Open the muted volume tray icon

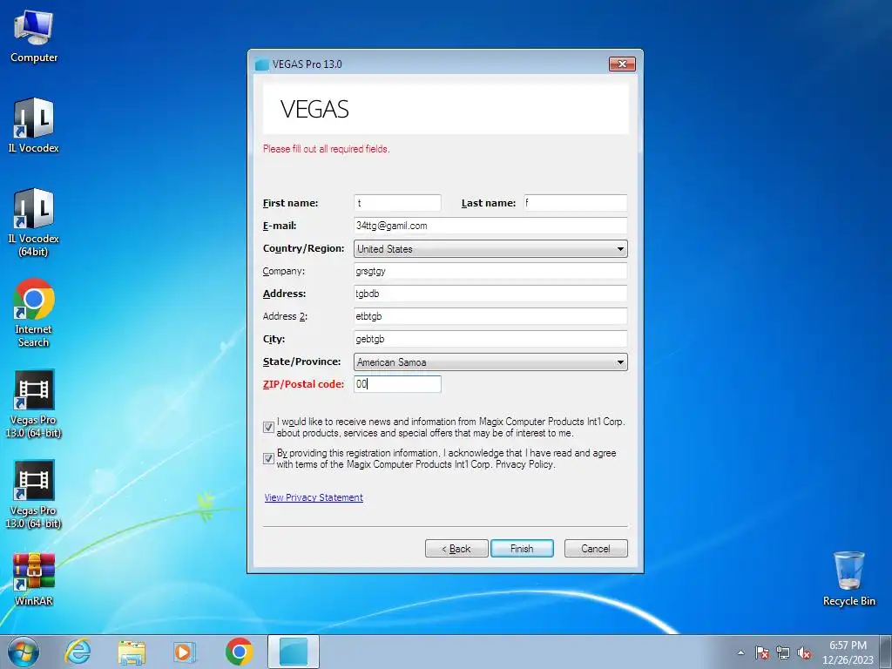tap(804, 652)
